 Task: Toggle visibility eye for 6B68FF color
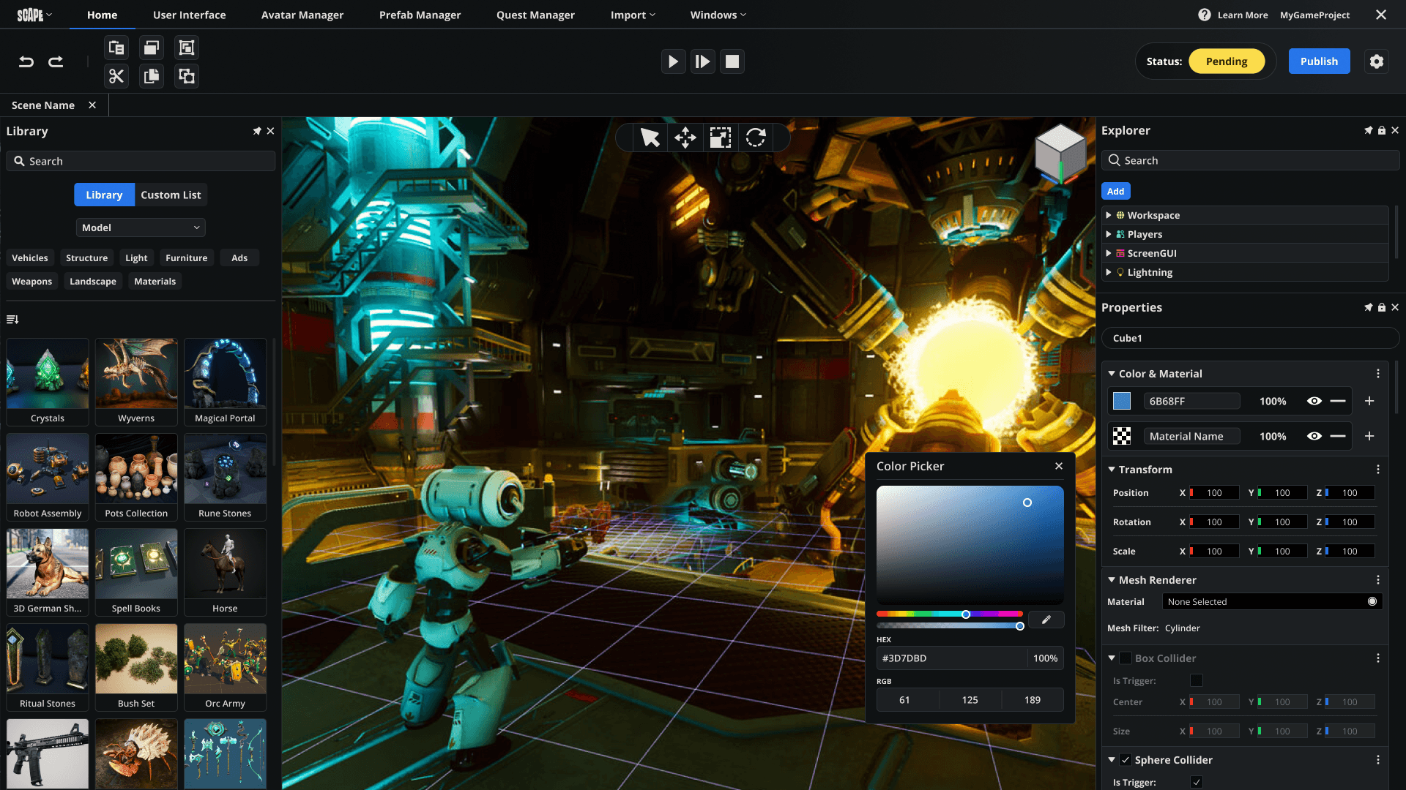[x=1314, y=401]
